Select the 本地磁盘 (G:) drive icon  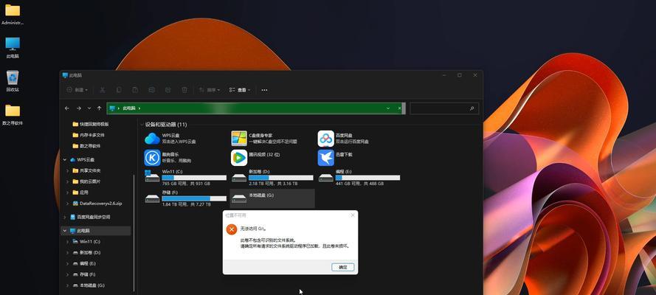coord(239,198)
